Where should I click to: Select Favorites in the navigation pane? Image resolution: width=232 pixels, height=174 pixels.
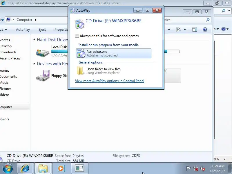tap(5, 40)
